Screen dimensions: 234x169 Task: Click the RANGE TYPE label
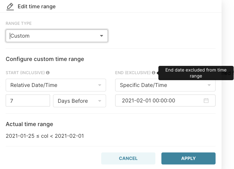[x=18, y=23]
